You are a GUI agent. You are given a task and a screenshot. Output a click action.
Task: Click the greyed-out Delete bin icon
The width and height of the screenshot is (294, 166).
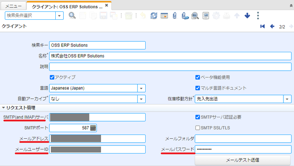[129, 15]
